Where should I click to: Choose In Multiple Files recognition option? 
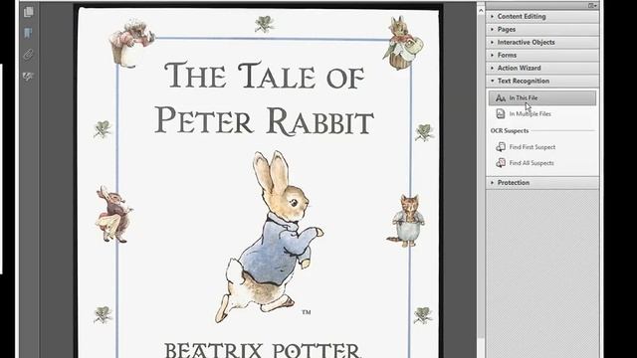coord(531,114)
